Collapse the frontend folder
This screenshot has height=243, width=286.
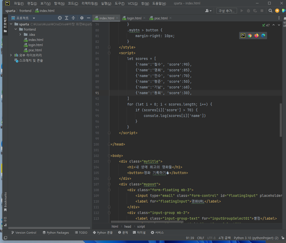click(16, 29)
